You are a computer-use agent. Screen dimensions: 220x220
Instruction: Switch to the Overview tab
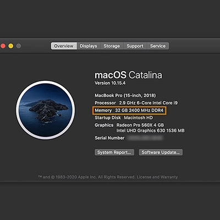point(64,46)
